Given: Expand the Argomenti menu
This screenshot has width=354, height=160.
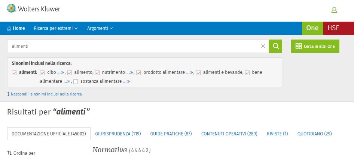Looking at the screenshot, I should point(100,28).
